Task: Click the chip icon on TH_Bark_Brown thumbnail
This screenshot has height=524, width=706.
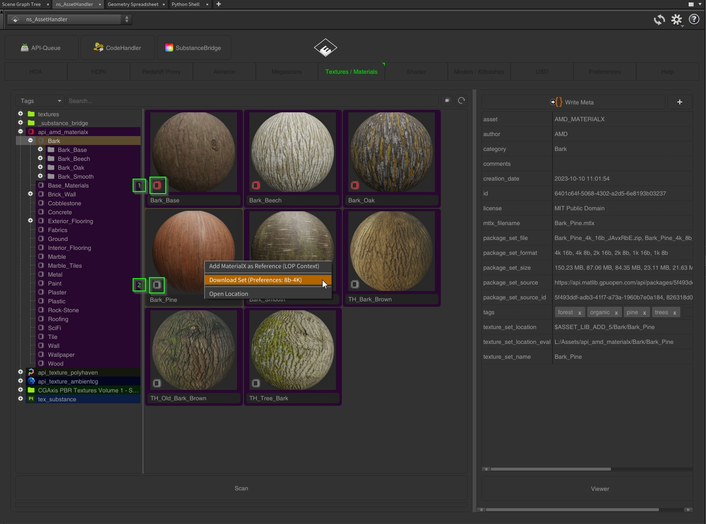Action: pos(355,285)
